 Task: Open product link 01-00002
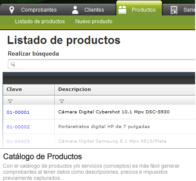tap(18, 127)
